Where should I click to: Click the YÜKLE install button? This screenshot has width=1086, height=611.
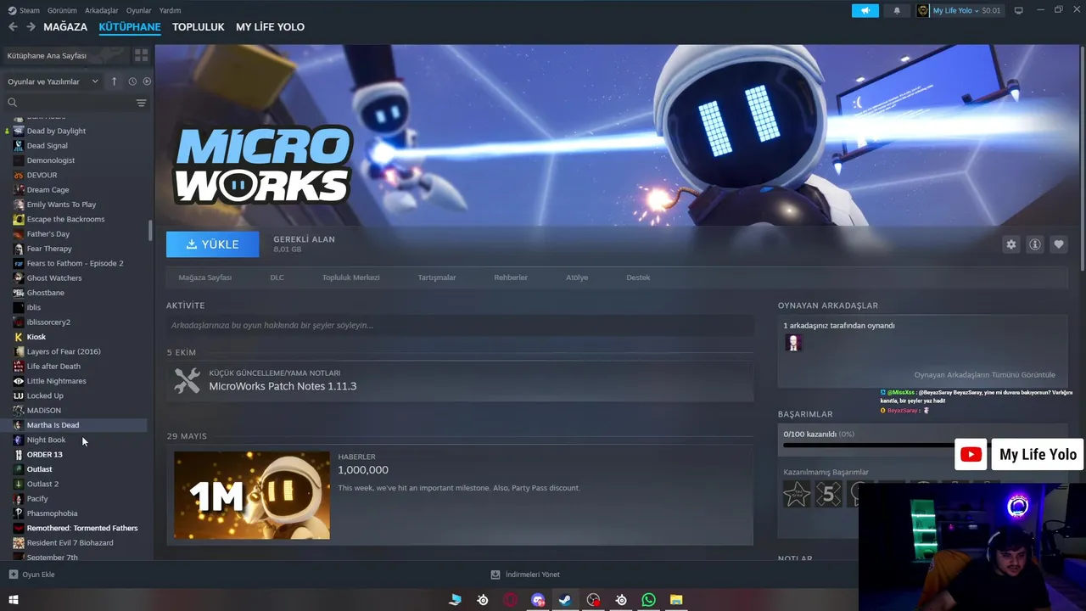(213, 244)
